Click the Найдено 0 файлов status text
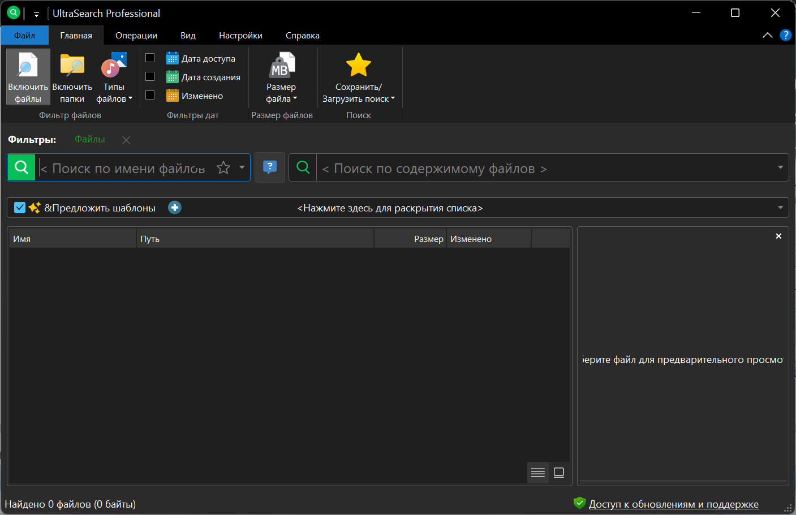The image size is (796, 515). (x=70, y=504)
